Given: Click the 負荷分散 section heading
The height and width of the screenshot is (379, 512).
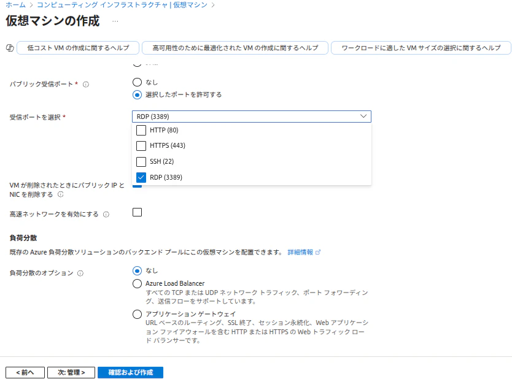Looking at the screenshot, I should click(x=23, y=238).
